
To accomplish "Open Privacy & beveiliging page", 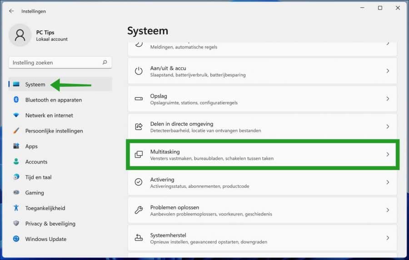I will coord(60,224).
